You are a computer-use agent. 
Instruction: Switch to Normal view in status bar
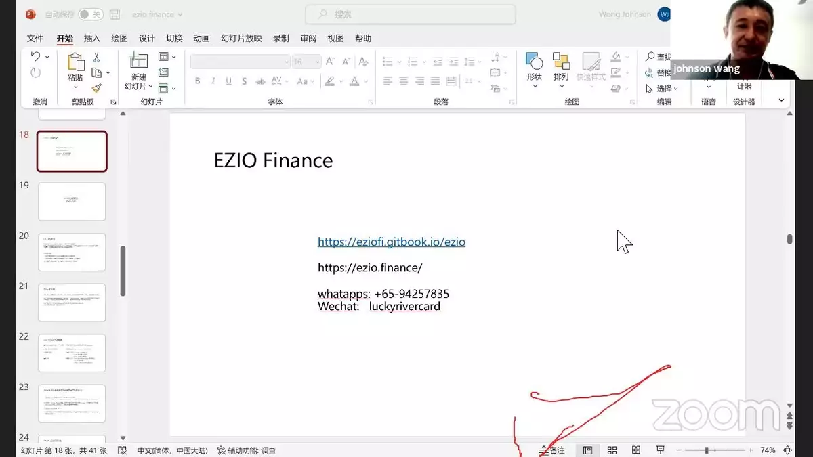pos(587,450)
